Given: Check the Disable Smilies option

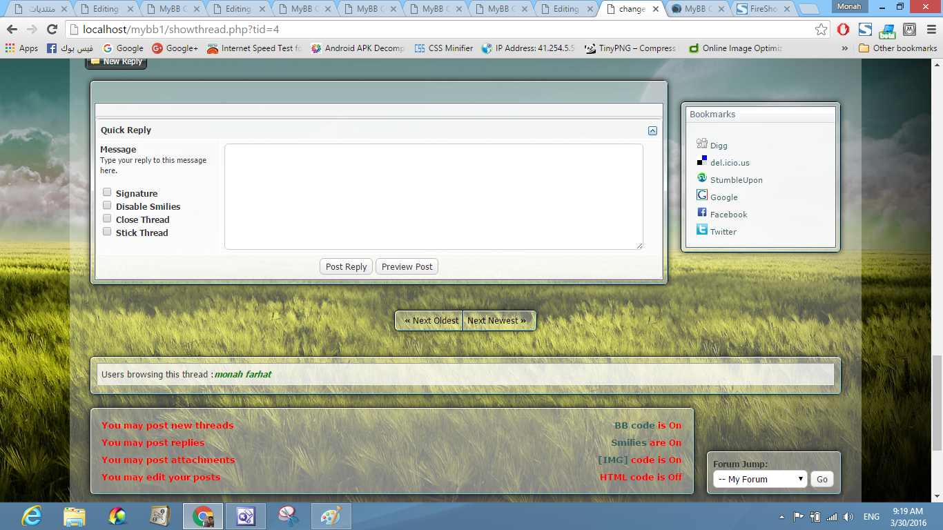Looking at the screenshot, I should coord(107,206).
